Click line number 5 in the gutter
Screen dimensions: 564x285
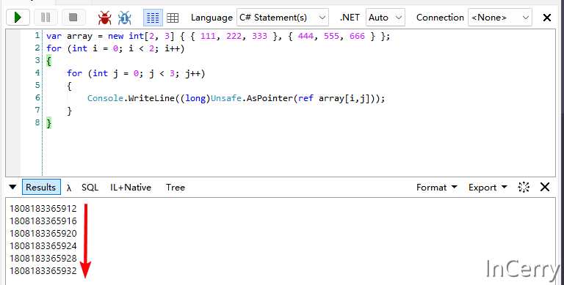[x=37, y=85]
